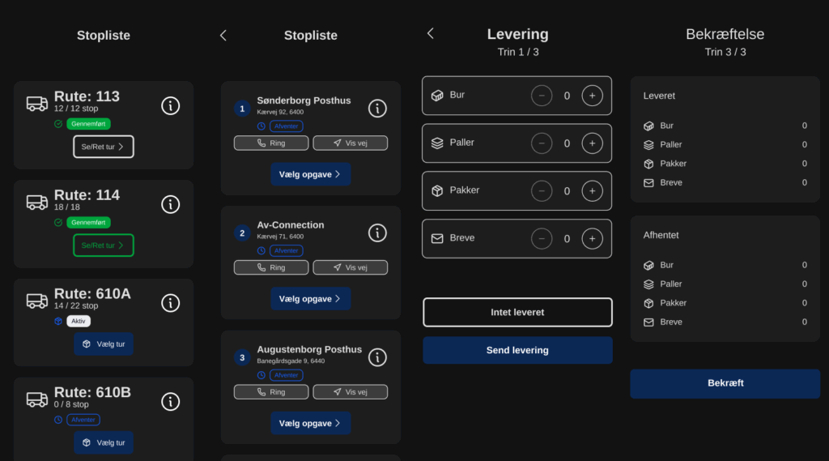Expand Vælg opgave for Av-Connection
Viewport: 829px width, 461px height.
[311, 299]
